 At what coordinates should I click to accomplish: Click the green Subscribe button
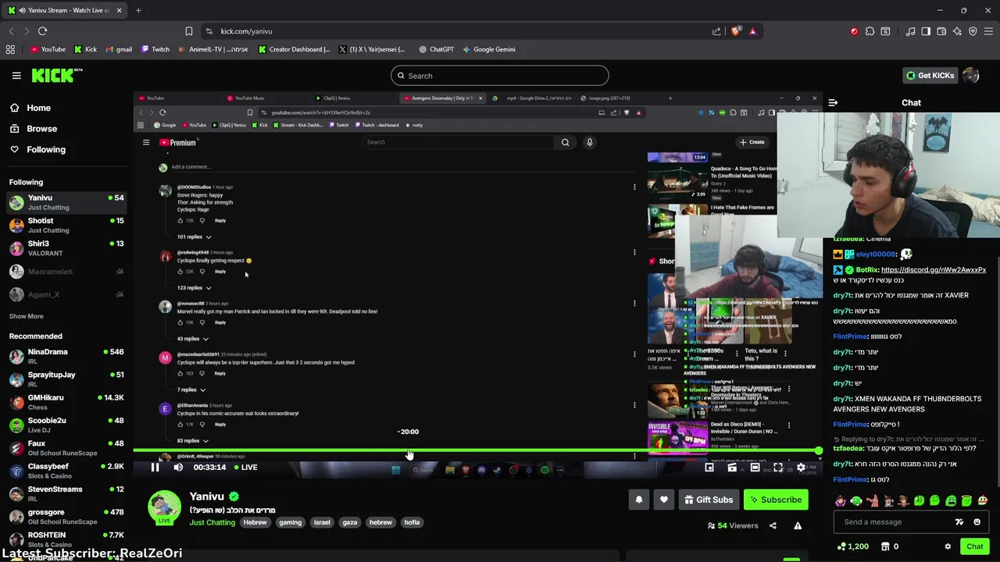pos(776,500)
